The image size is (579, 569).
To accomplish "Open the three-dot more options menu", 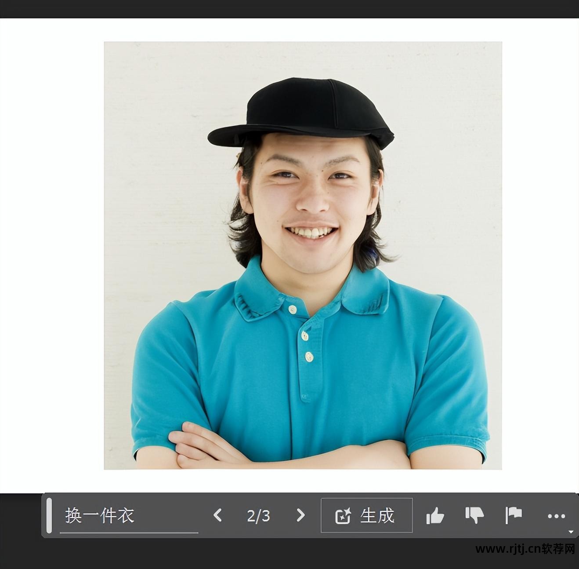I will (556, 516).
